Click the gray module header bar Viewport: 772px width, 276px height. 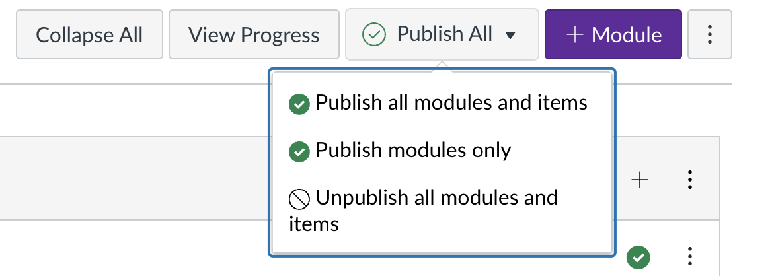(360, 178)
